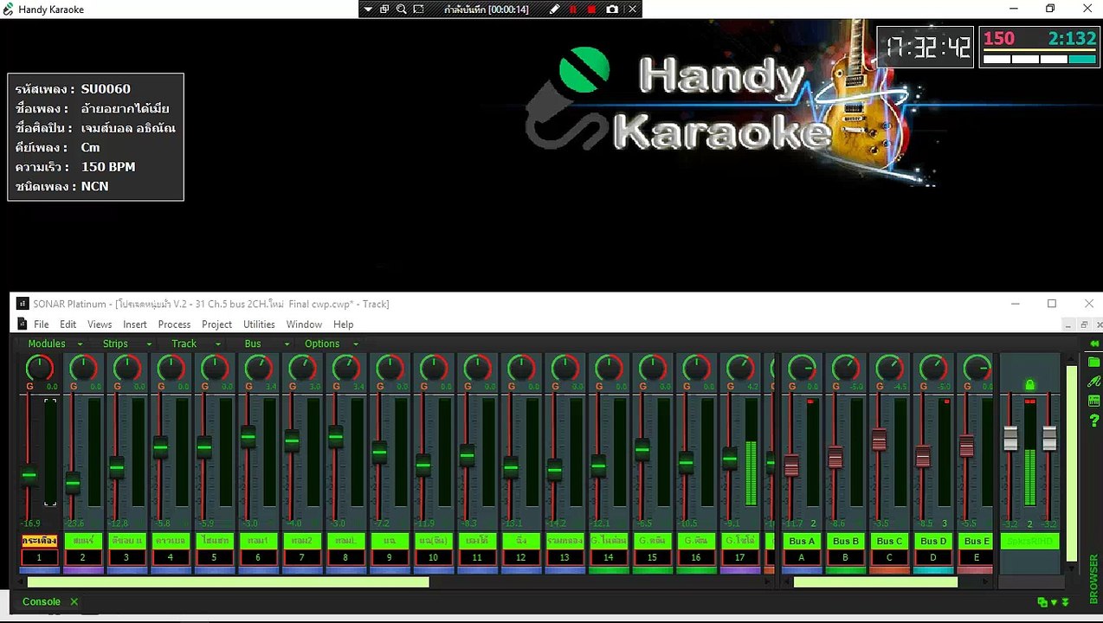
Task: Open the synth rack keyboard icon in sidebar
Action: pos(1094,401)
